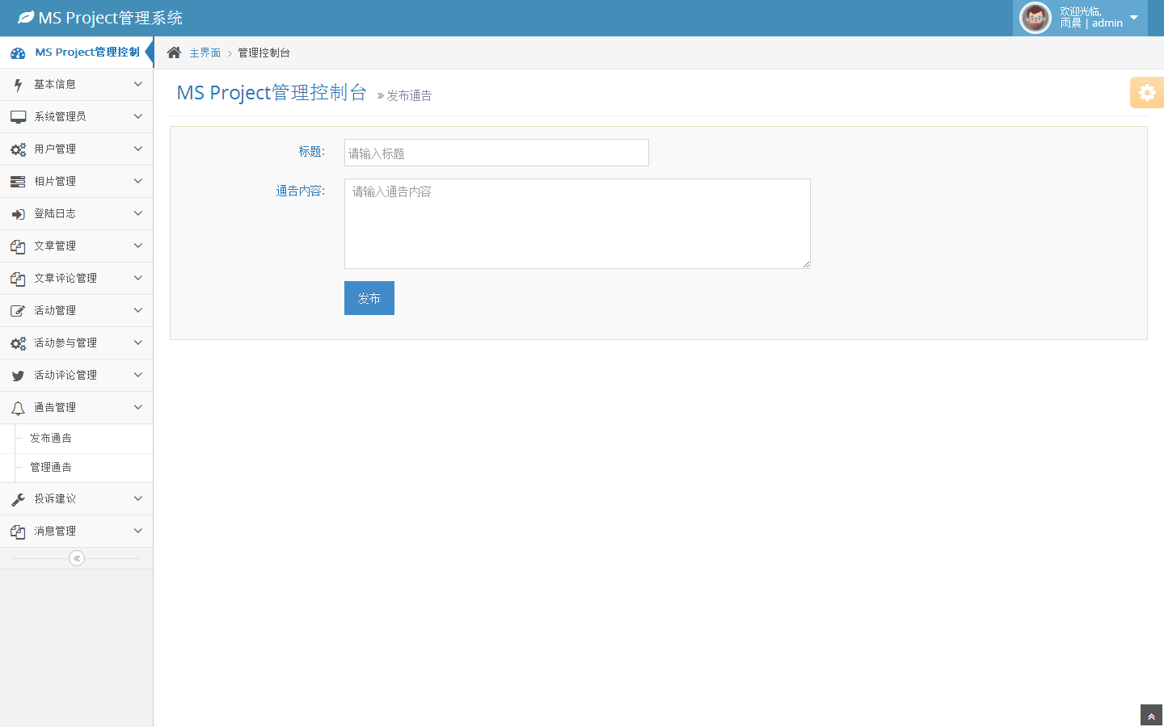Image resolution: width=1164 pixels, height=727 pixels.
Task: Collapse sidebar using double-arrow icon
Action: 77,558
